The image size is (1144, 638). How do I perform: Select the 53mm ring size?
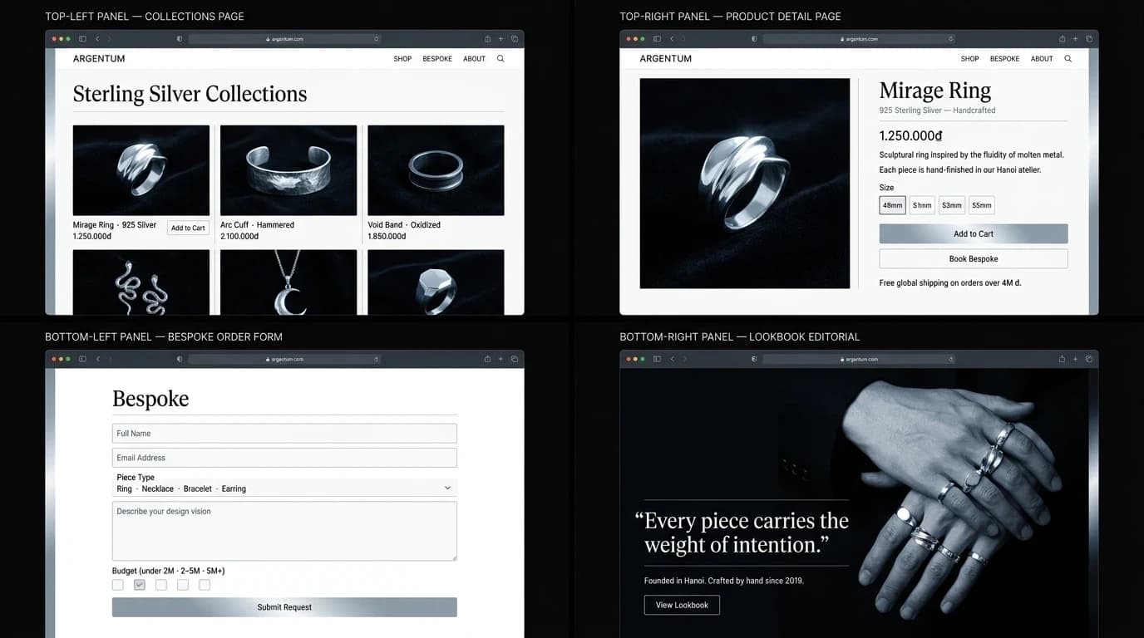[x=952, y=205]
